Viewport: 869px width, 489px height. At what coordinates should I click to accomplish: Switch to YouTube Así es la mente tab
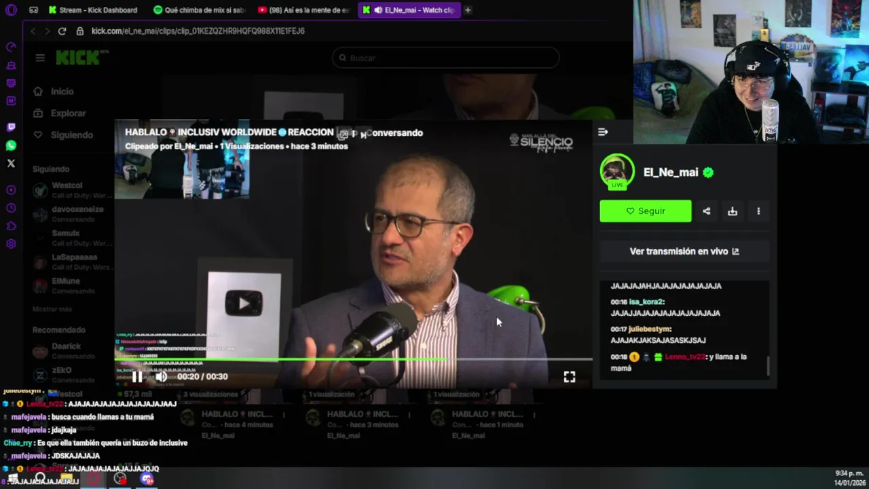(303, 10)
